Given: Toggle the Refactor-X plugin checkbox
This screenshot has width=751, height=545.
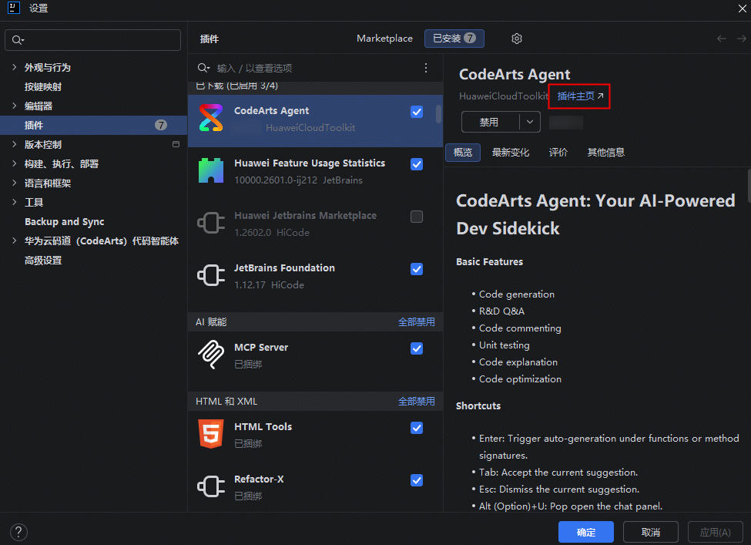Looking at the screenshot, I should coord(417,480).
